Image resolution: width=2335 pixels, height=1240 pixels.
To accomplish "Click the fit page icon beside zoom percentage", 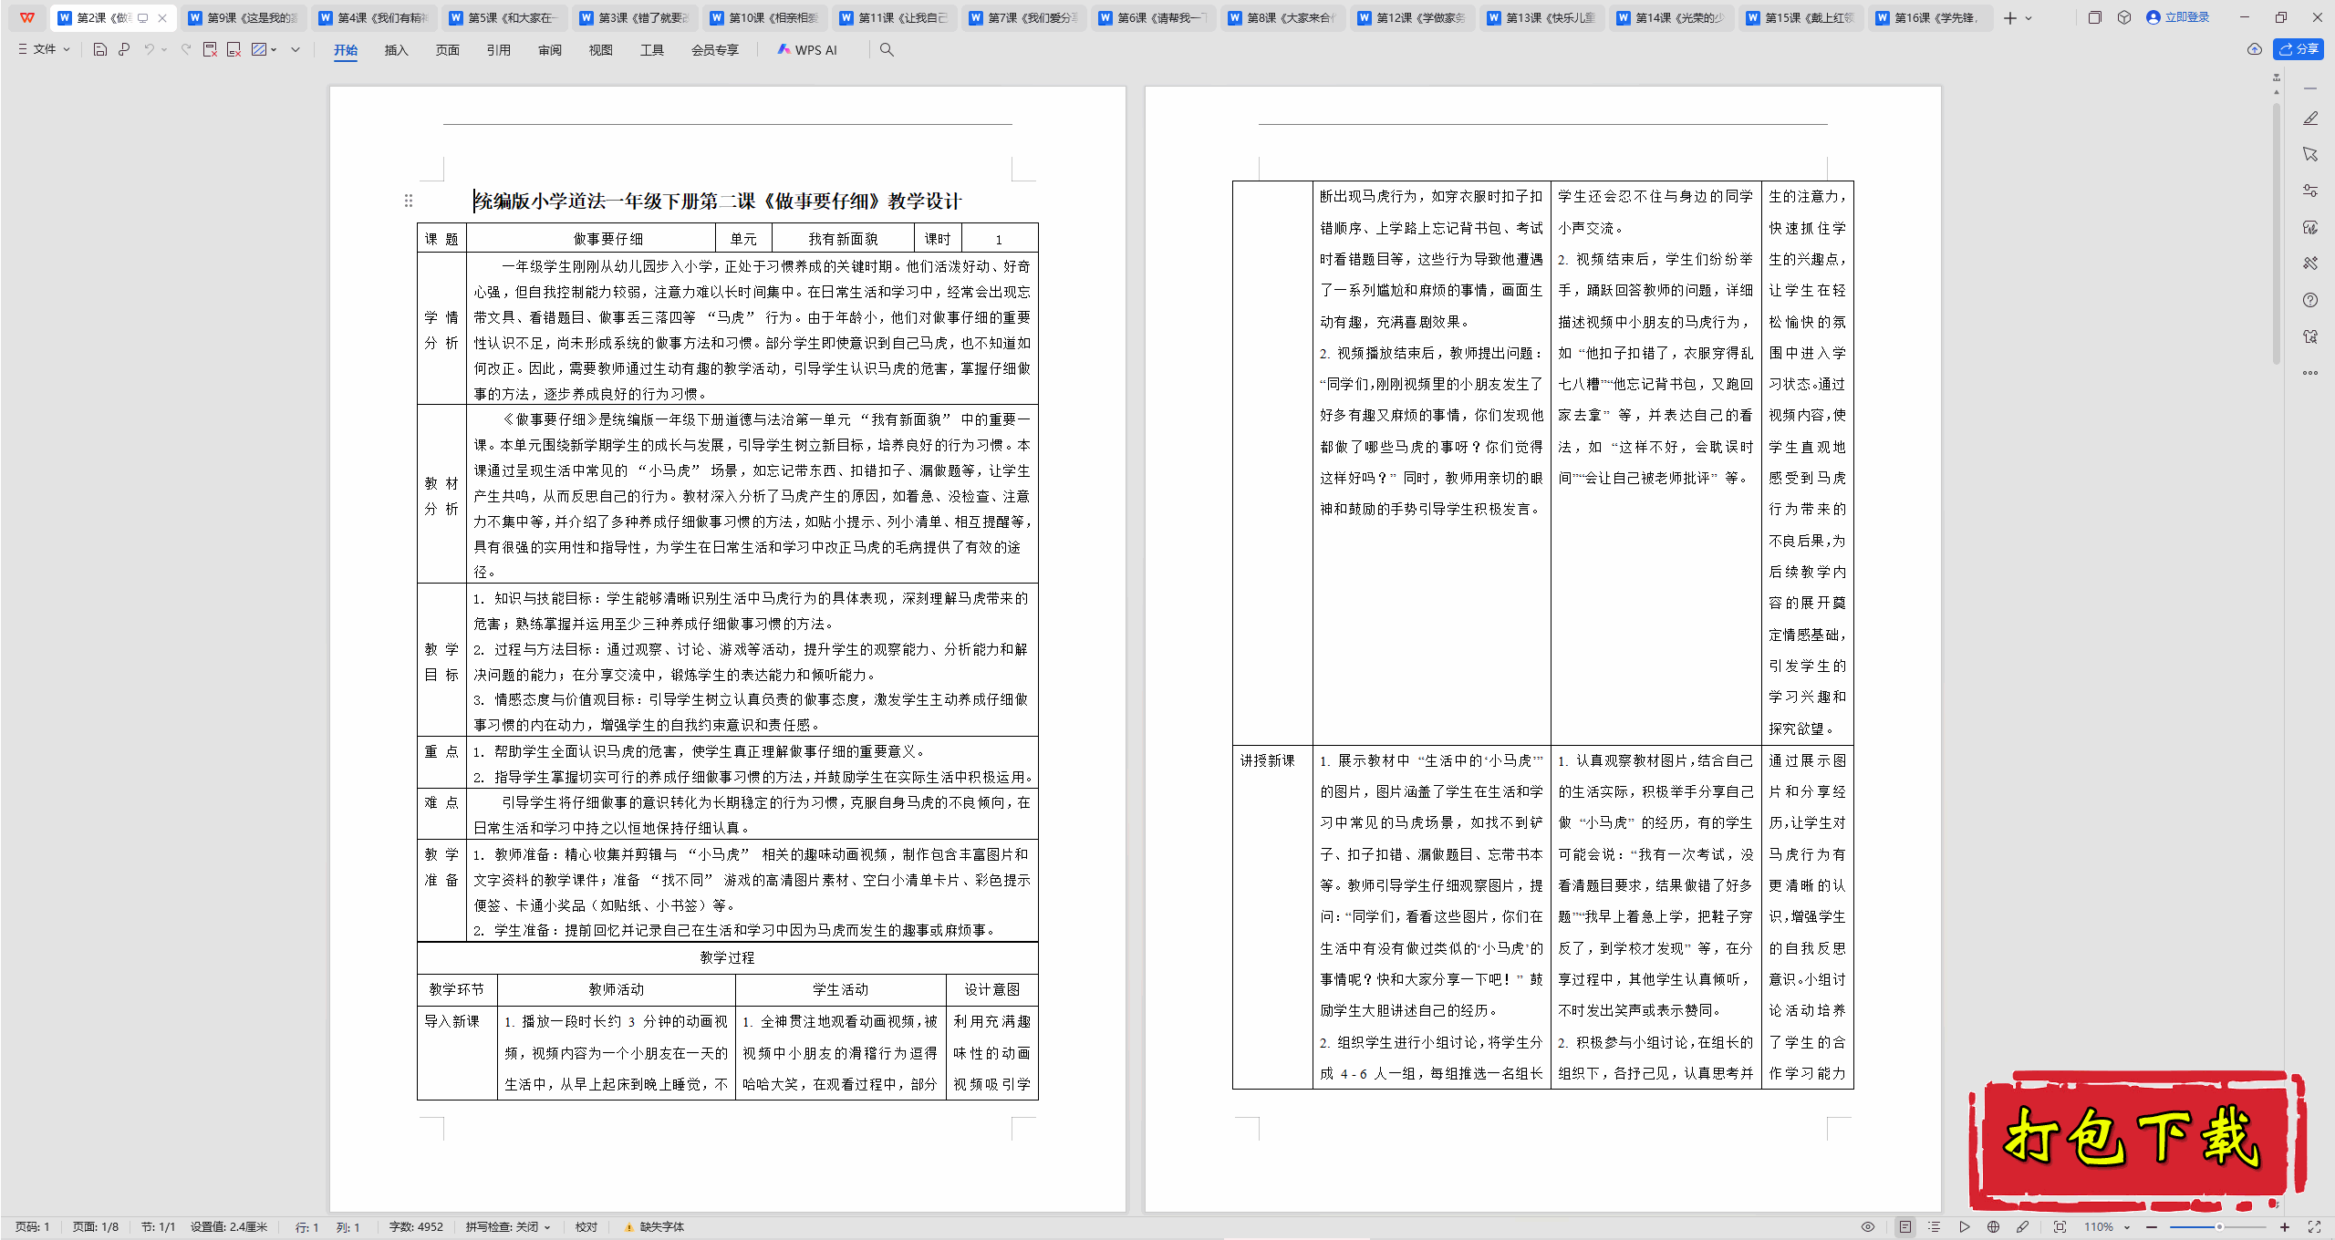I will point(2060,1227).
